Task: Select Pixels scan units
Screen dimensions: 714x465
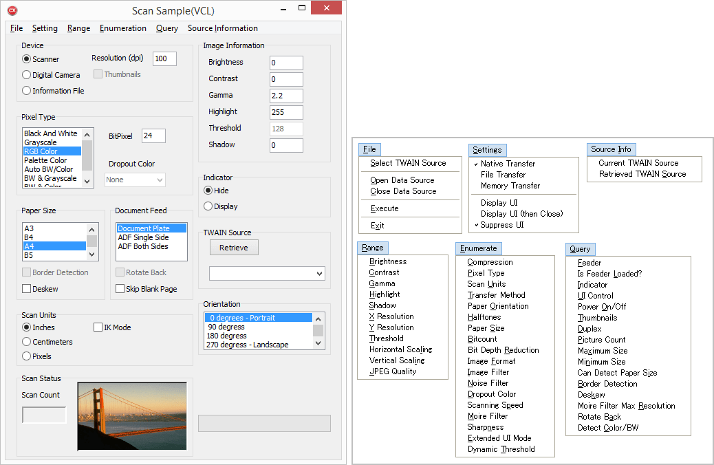Action: click(26, 356)
